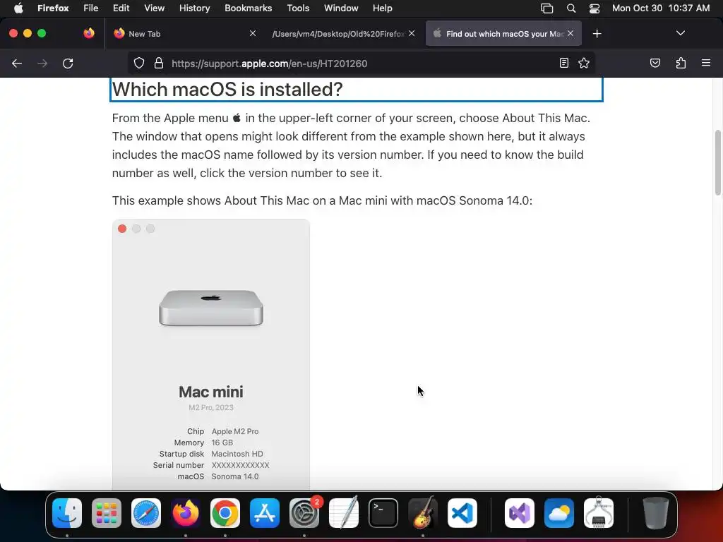Open the tracking protection shield icon
Image resolution: width=723 pixels, height=542 pixels.
pyautogui.click(x=139, y=64)
